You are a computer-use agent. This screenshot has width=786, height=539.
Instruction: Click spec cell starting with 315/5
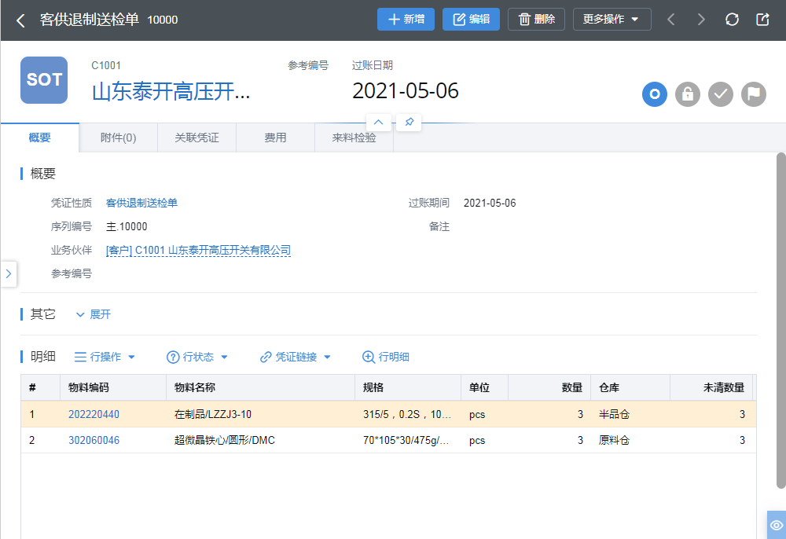[407, 414]
